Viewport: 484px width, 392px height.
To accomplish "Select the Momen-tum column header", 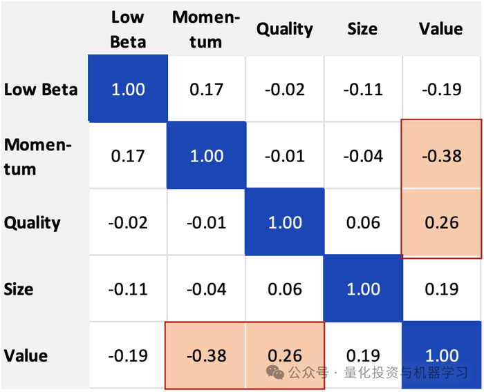I will tap(206, 29).
